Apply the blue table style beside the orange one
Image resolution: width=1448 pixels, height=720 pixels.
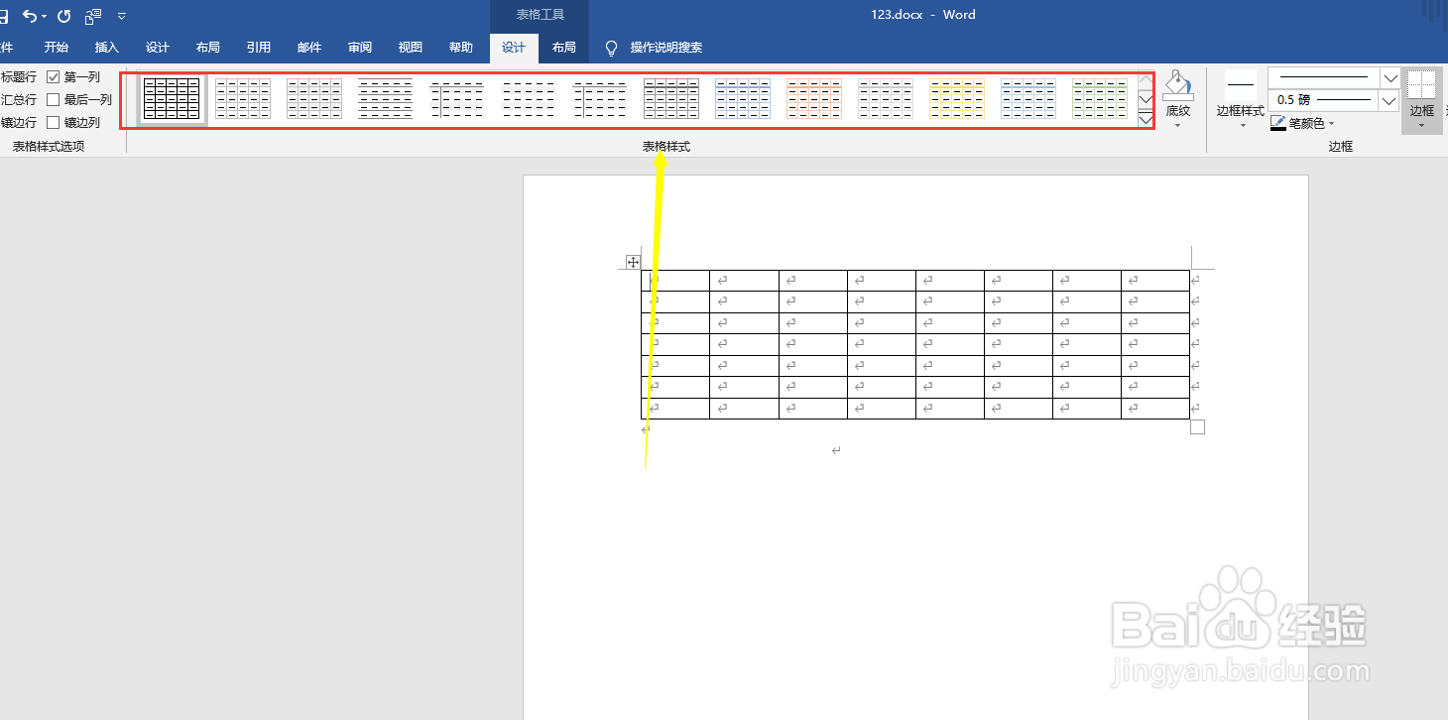coord(743,99)
